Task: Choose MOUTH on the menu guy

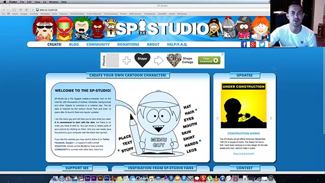Action: point(190,125)
